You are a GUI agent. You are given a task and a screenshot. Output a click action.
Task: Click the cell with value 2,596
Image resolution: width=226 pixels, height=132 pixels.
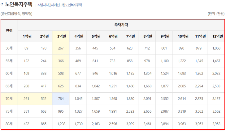113,124
